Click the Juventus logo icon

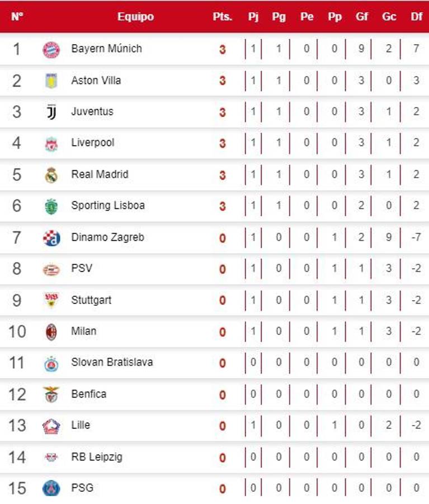point(51,112)
